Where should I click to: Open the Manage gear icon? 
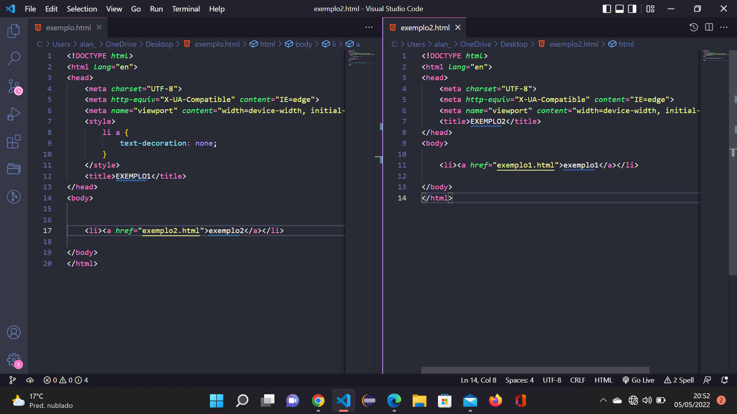(14, 360)
